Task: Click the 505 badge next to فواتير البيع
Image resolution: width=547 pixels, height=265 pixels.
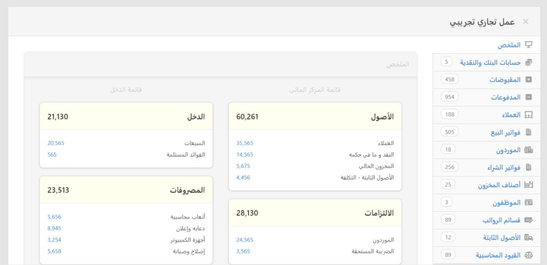Action: (450, 132)
